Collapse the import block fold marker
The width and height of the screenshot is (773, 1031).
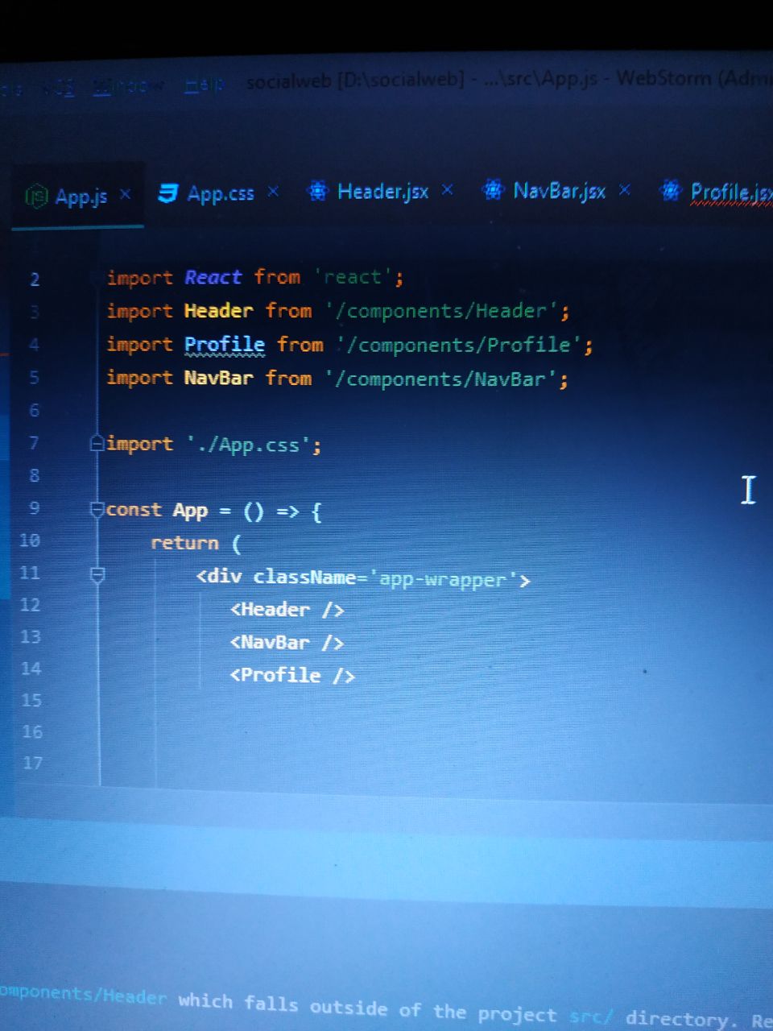click(97, 444)
